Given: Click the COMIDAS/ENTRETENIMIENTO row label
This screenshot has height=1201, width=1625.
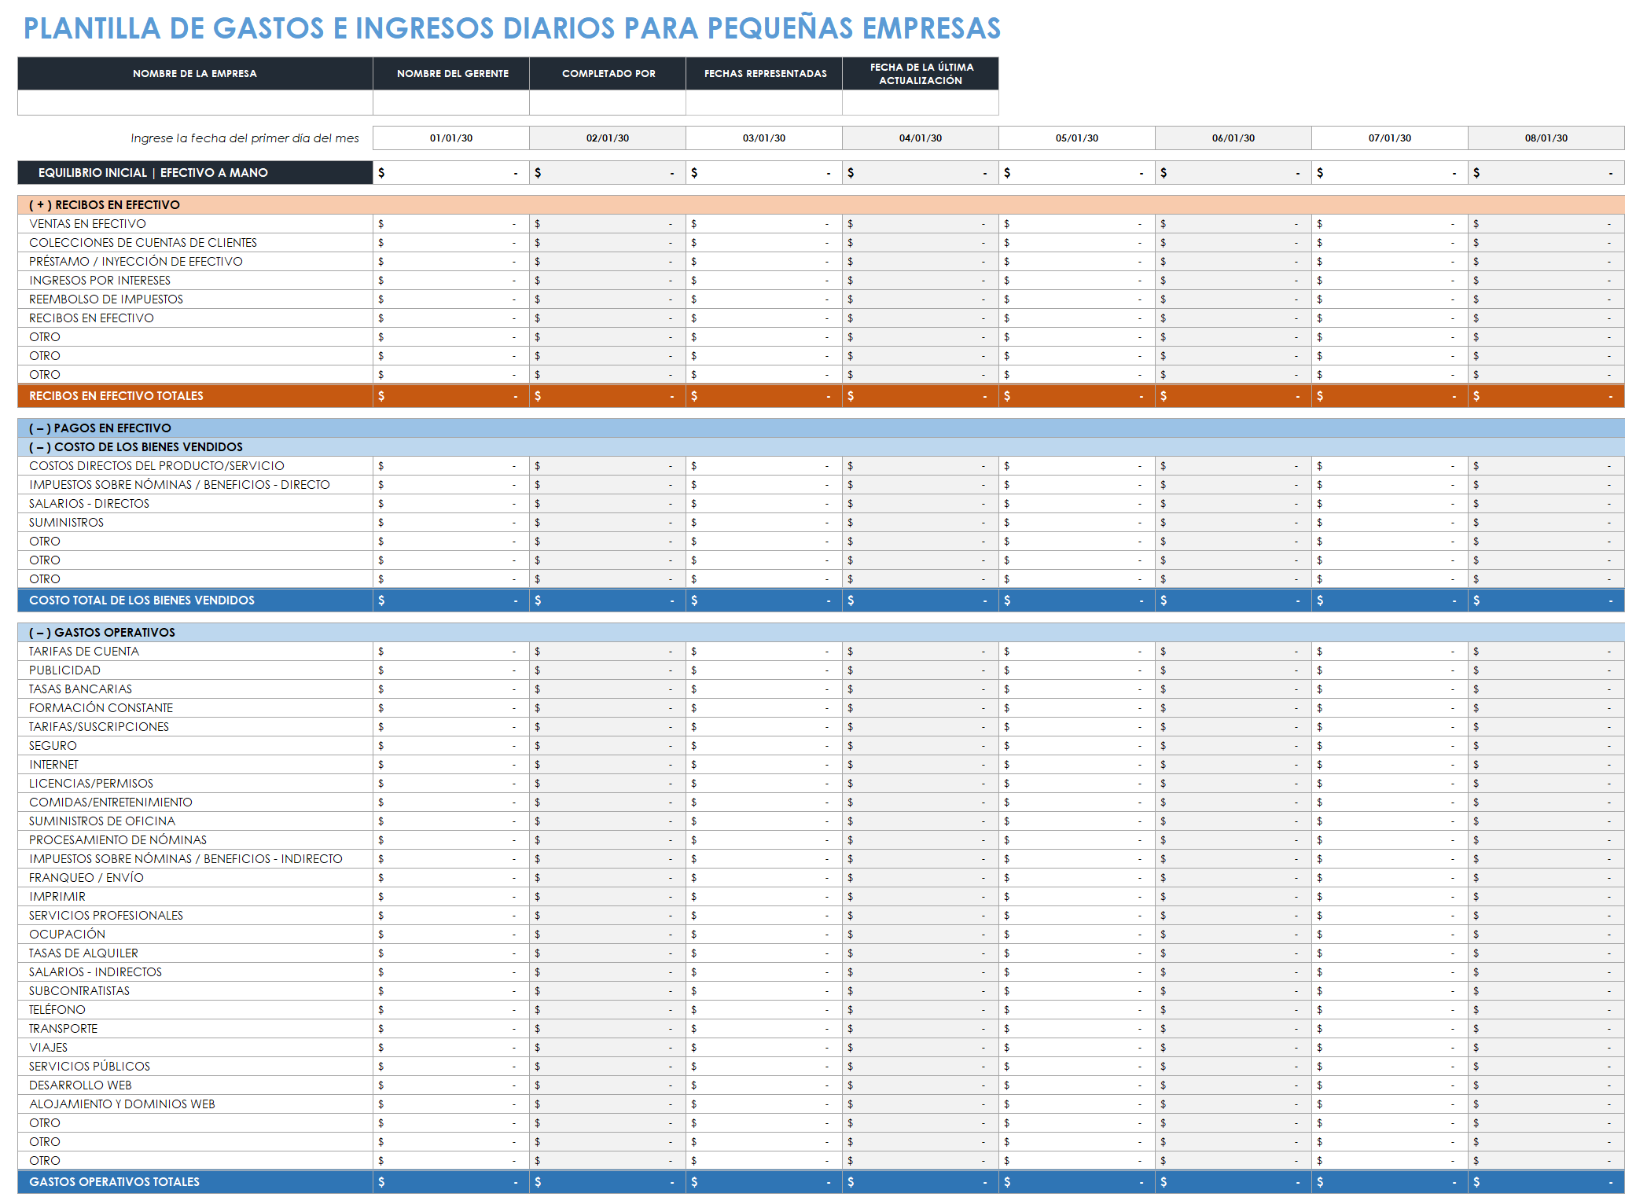Looking at the screenshot, I should [111, 803].
